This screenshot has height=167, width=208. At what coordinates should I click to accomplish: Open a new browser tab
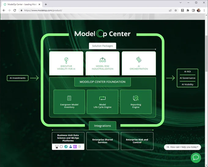46,4
